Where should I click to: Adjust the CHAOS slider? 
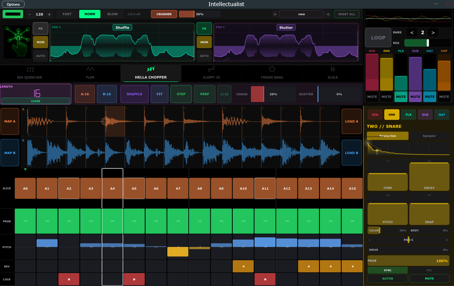click(x=273, y=94)
